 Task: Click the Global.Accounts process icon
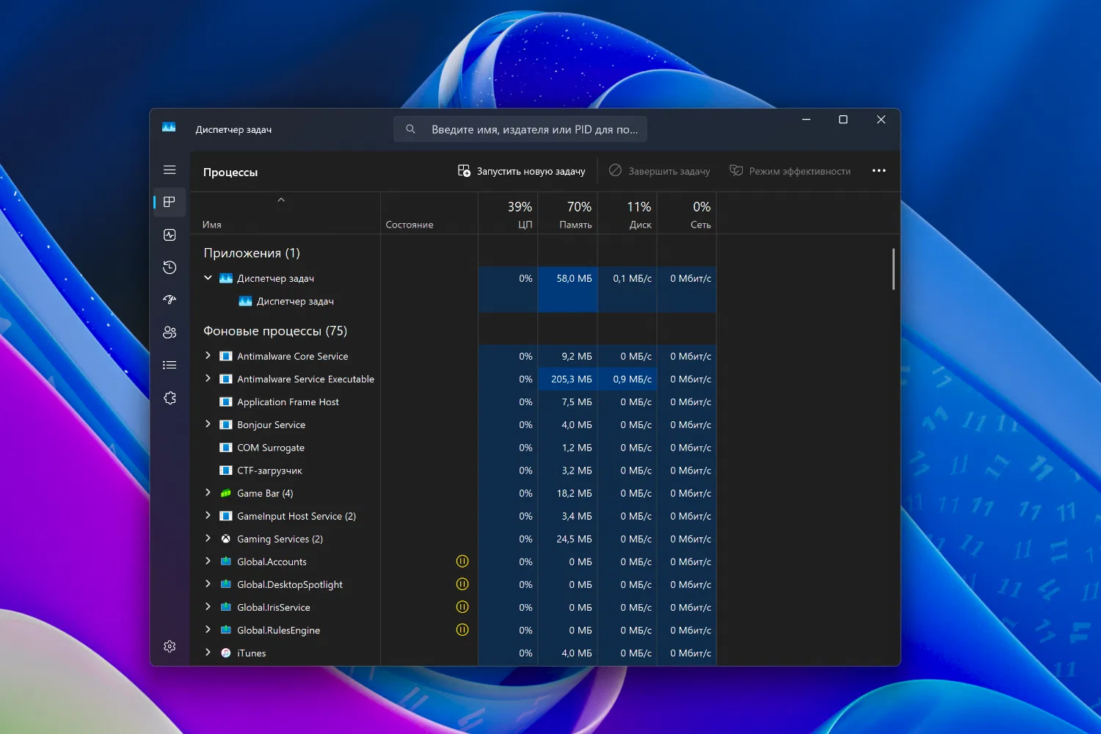coord(226,562)
